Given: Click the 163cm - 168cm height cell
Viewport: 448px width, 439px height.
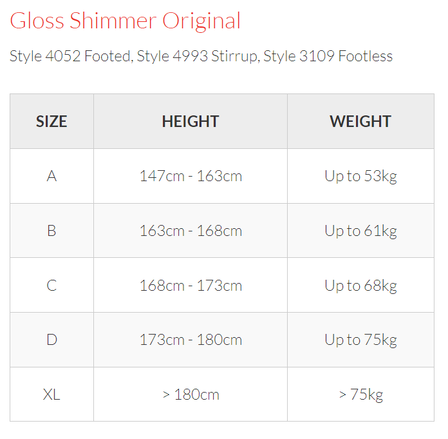Looking at the screenshot, I should coord(191,231).
